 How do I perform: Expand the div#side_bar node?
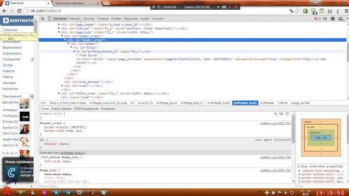59,28
